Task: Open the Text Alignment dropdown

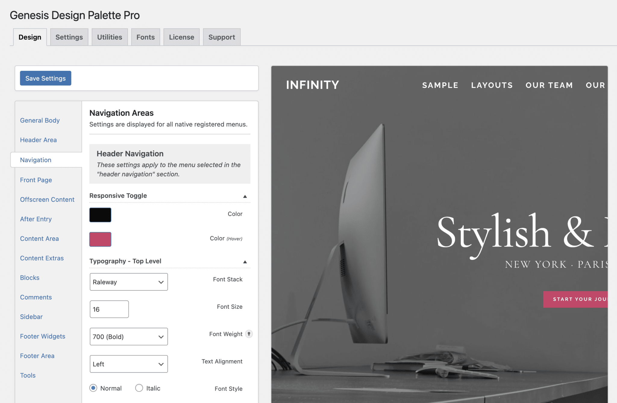Action: point(129,364)
